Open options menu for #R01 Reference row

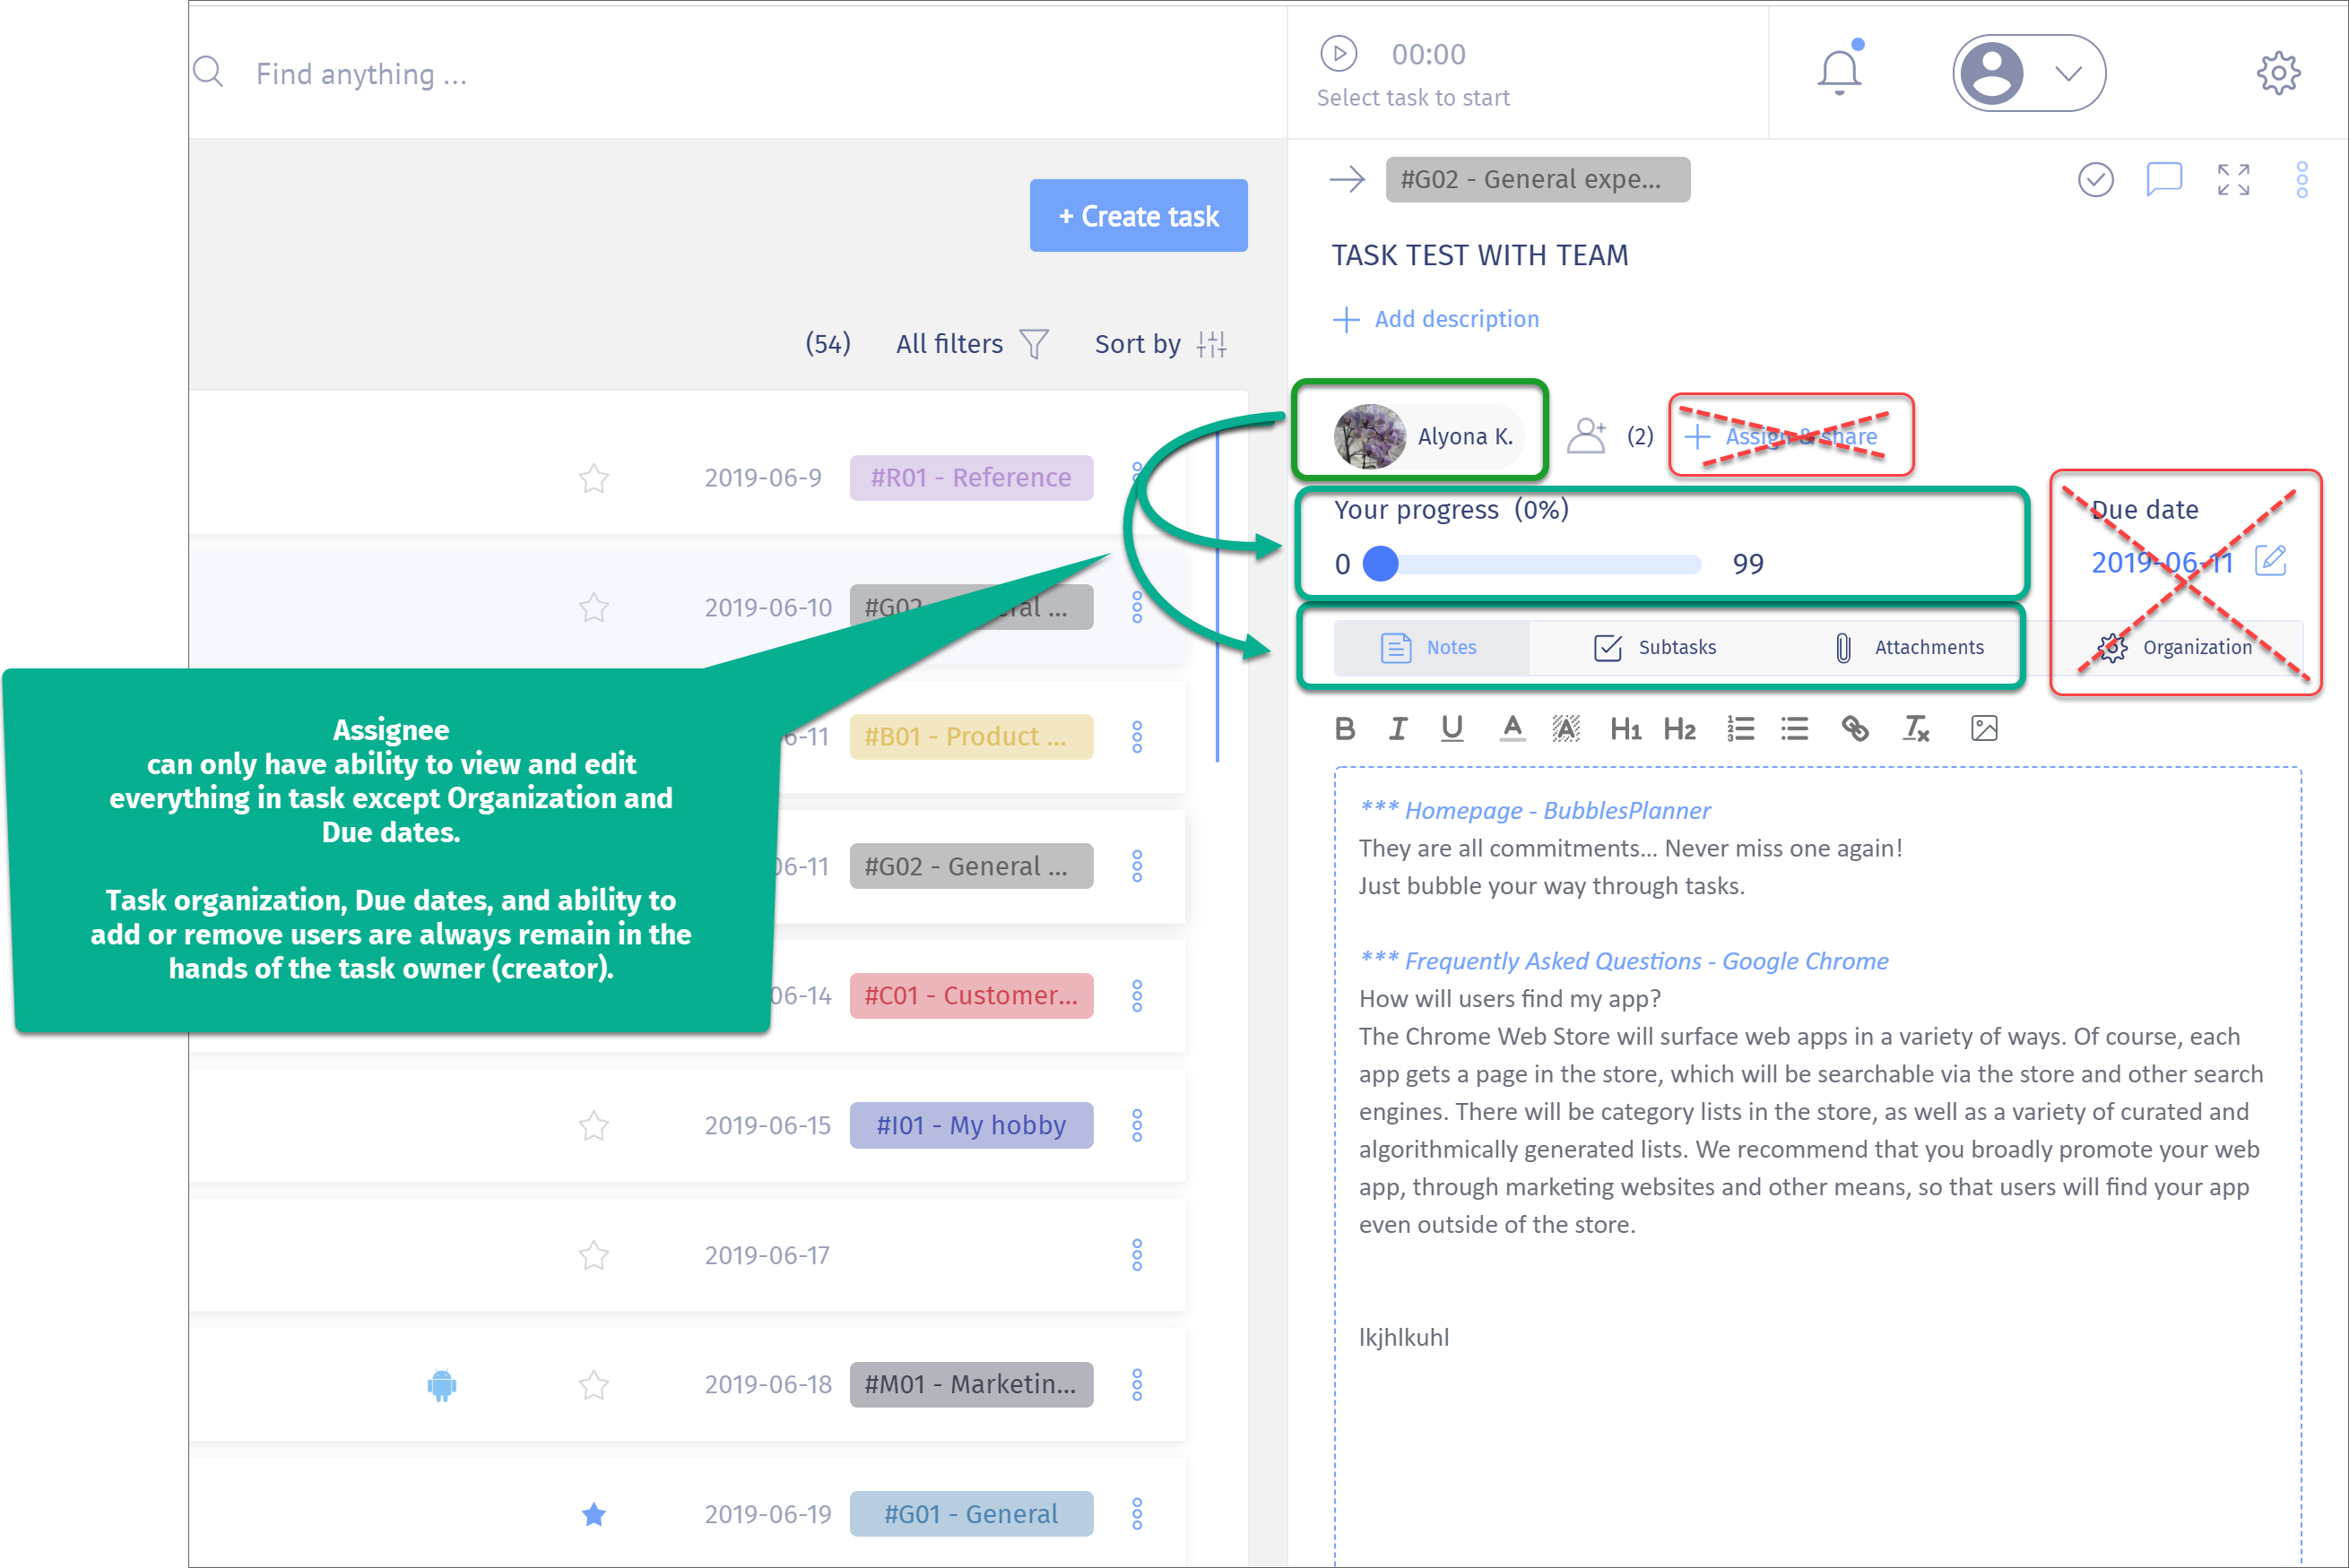tap(1138, 478)
